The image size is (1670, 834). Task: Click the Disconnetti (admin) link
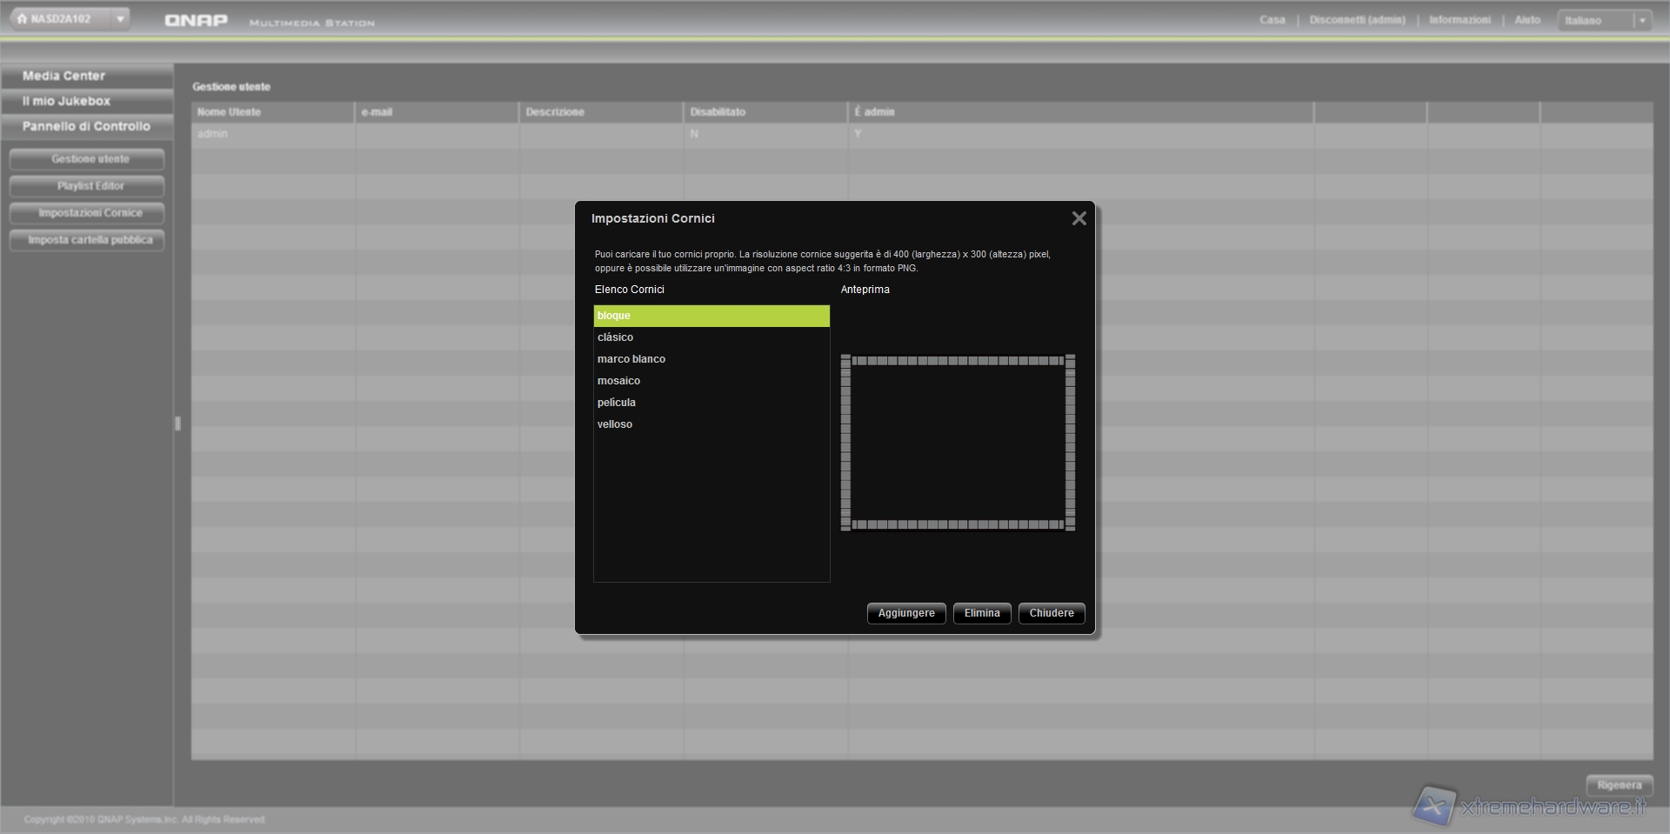pyautogui.click(x=1357, y=20)
